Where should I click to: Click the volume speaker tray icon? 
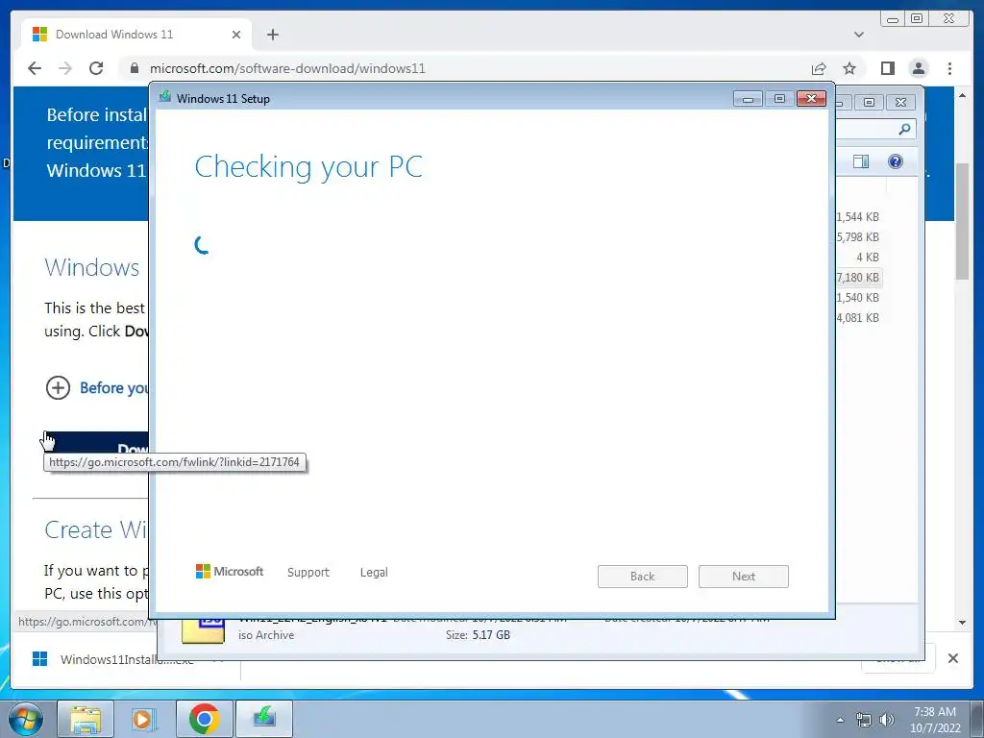point(887,720)
